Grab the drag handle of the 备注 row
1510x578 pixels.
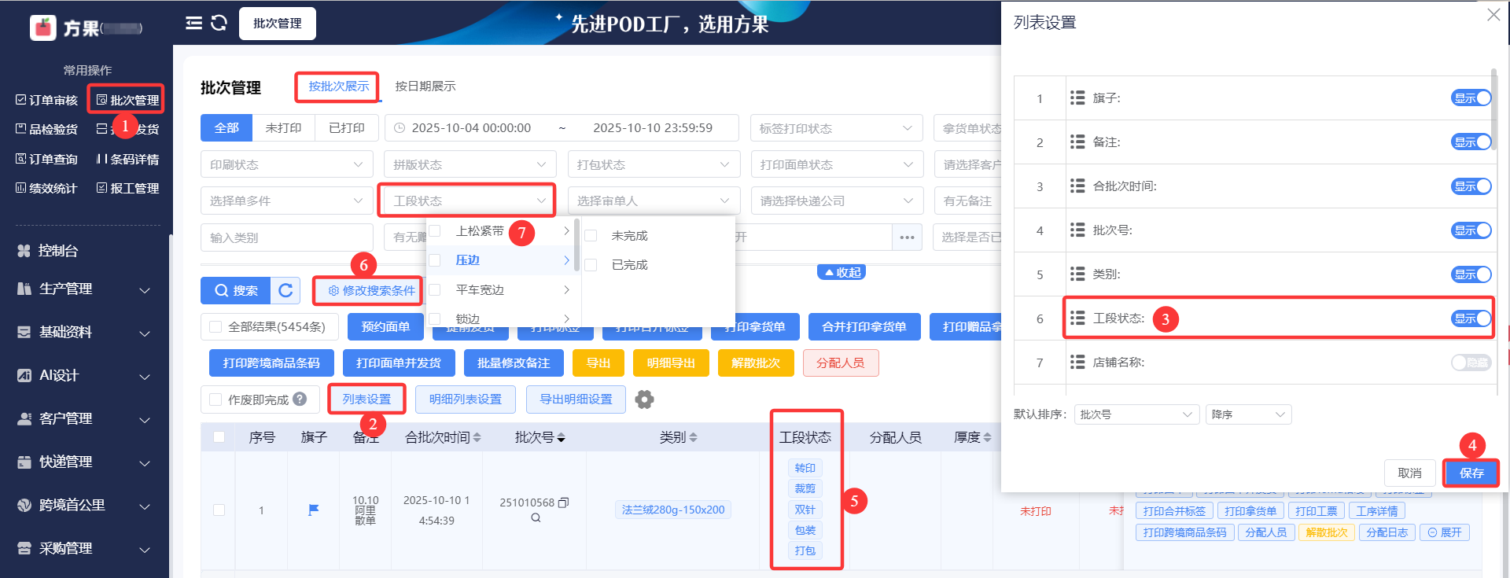1077,142
